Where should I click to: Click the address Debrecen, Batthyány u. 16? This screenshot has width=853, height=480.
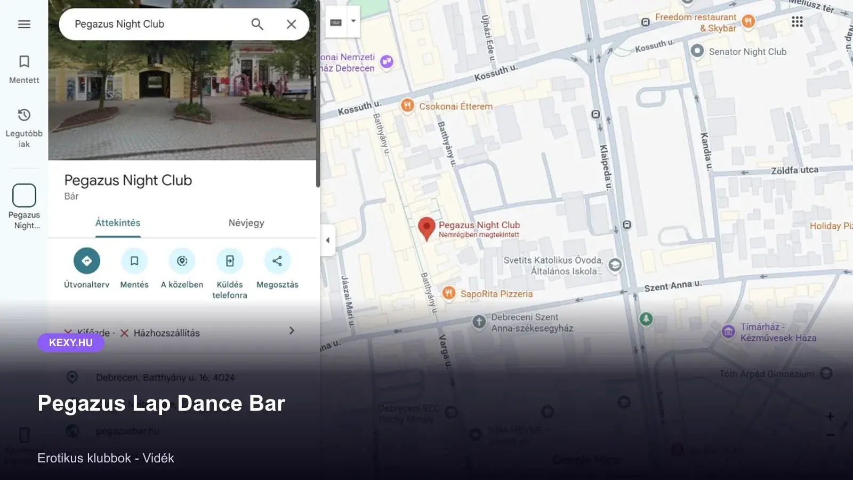click(x=165, y=378)
